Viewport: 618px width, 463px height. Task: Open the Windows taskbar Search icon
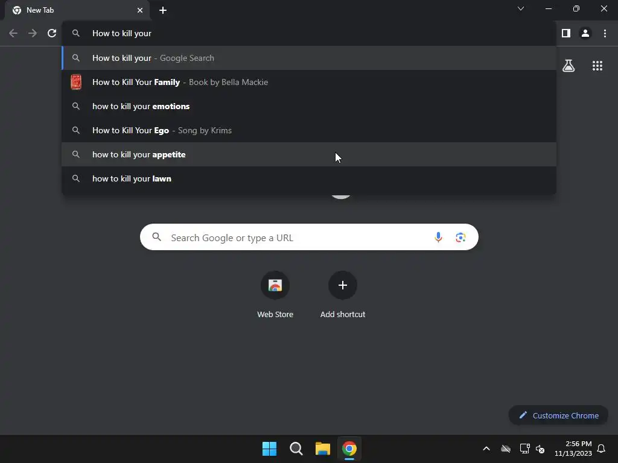pyautogui.click(x=296, y=449)
